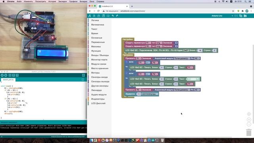Click the LCD rows value field 2
This screenshot has height=143, width=254.
[x=214, y=50]
